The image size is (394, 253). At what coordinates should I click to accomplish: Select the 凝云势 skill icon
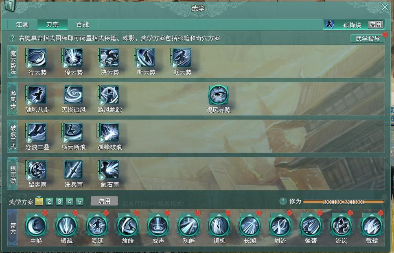coord(182,58)
